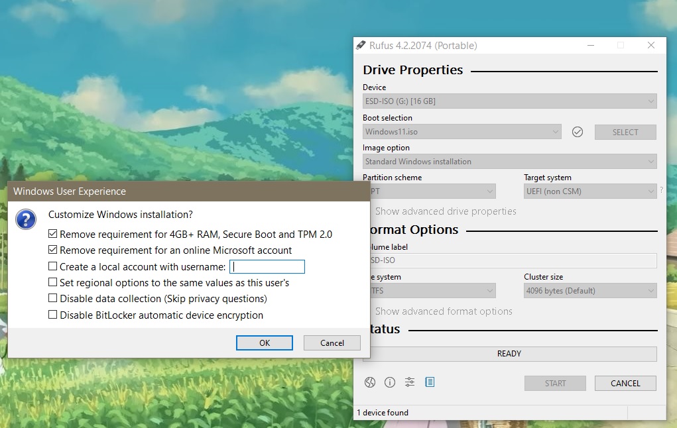677x428 pixels.
Task: Click the START button in Rufus
Action: pyautogui.click(x=555, y=383)
